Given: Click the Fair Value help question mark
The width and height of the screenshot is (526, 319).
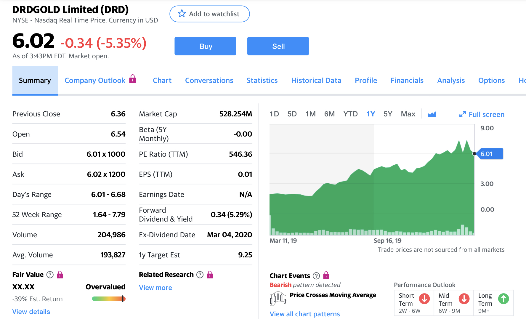Looking at the screenshot, I should point(50,275).
